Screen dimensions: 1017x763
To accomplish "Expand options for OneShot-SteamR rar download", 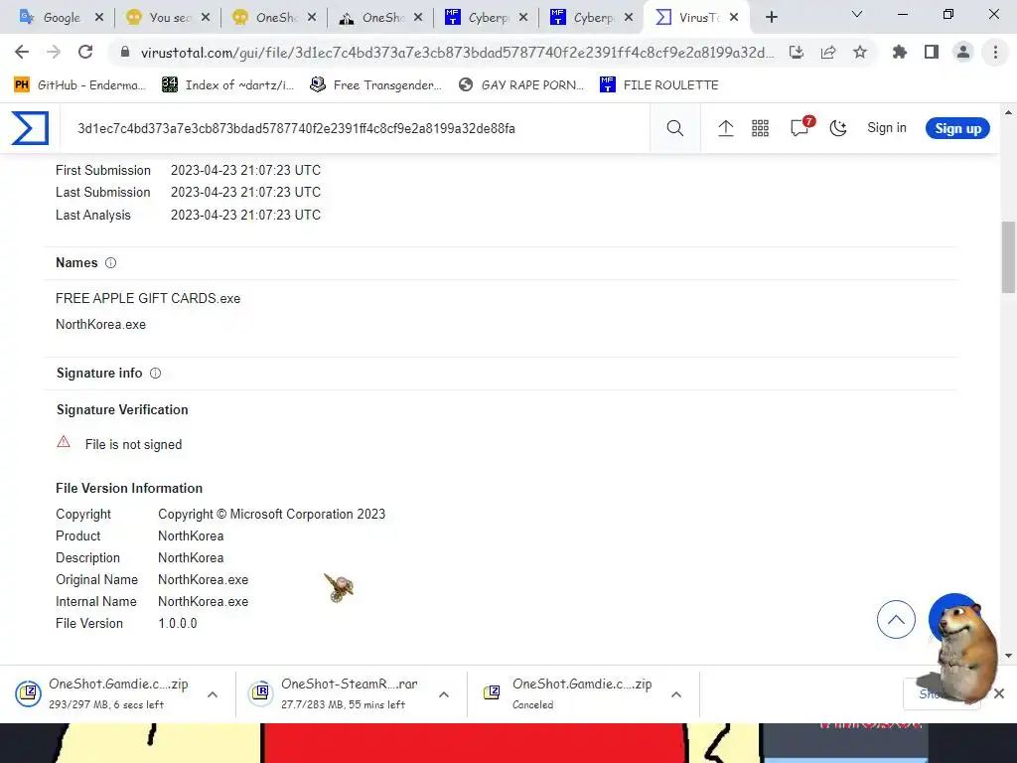I will click(x=444, y=694).
